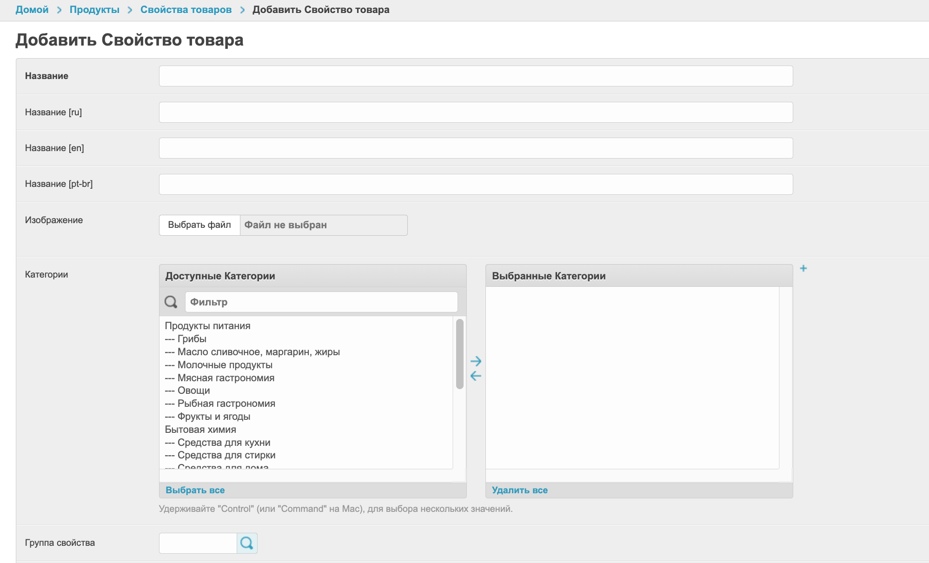The image size is (929, 563).
Task: Click into the Название [ru] field
Action: coord(476,112)
